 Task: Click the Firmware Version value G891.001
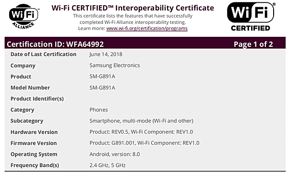pos(144,143)
